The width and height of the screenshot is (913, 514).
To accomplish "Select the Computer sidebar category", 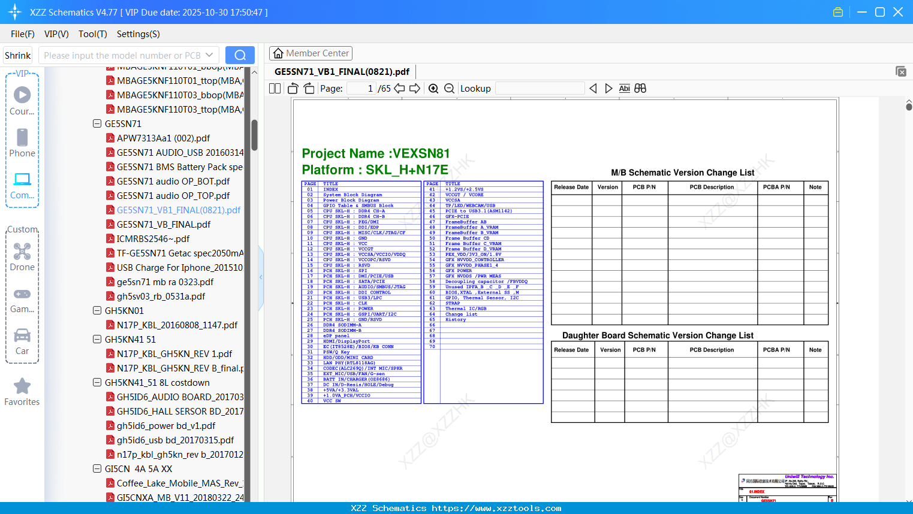I will [22, 185].
